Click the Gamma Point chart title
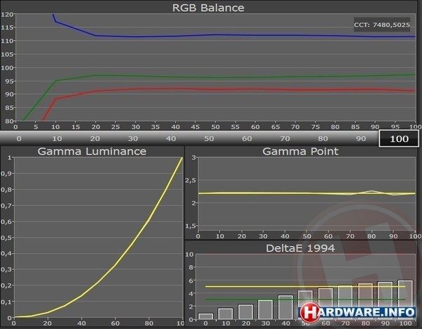Viewport: 422px width, 329px height. click(x=300, y=151)
